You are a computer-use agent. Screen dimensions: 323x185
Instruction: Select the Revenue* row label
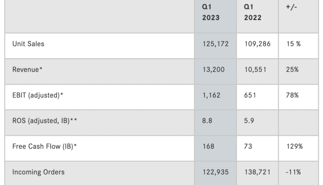[x=27, y=70]
